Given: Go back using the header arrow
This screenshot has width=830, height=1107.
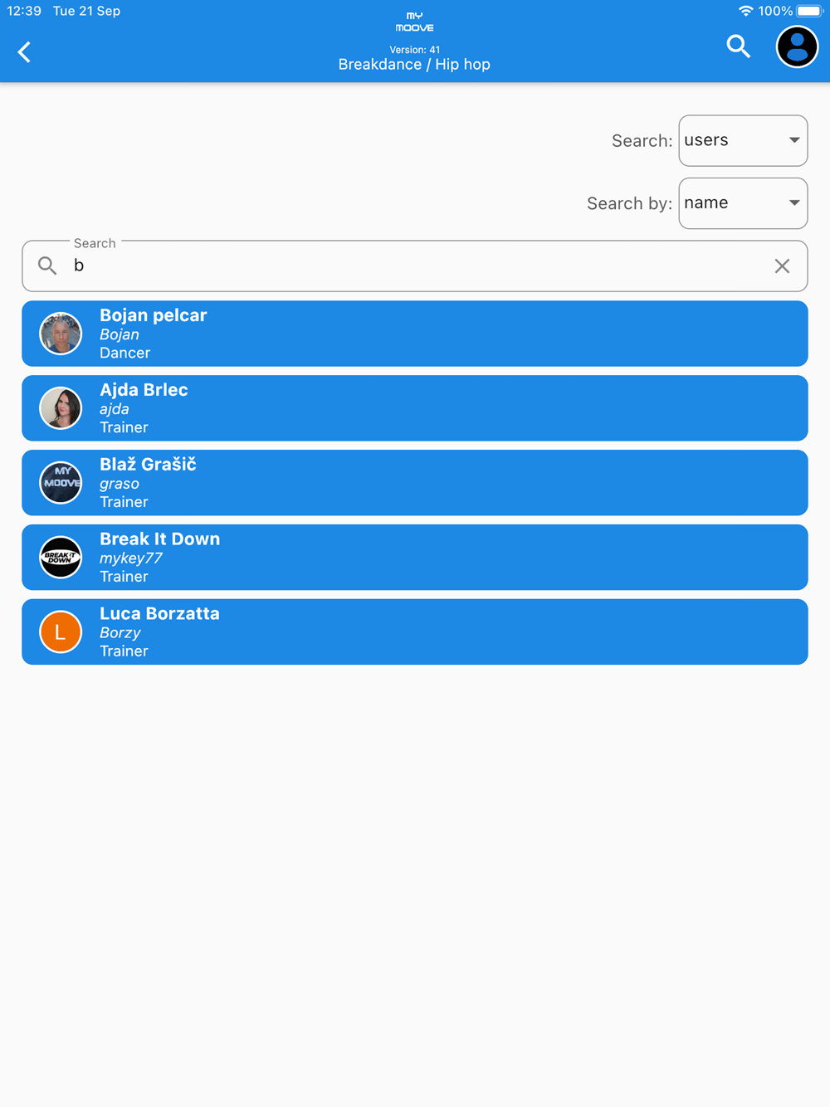Looking at the screenshot, I should click(24, 52).
